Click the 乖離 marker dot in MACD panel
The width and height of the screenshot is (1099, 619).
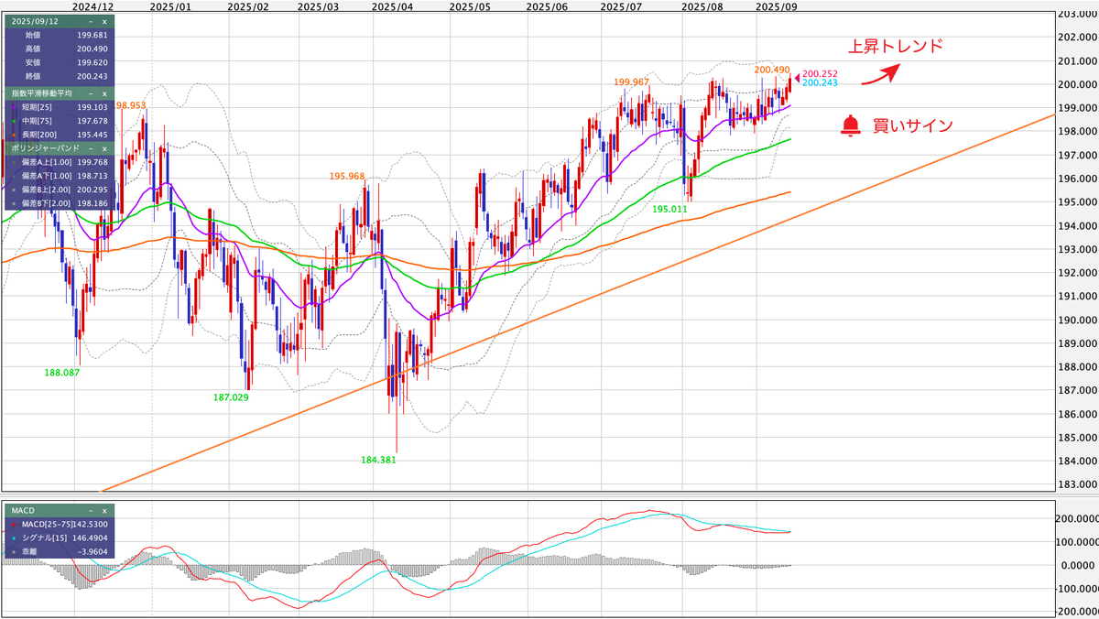14,551
